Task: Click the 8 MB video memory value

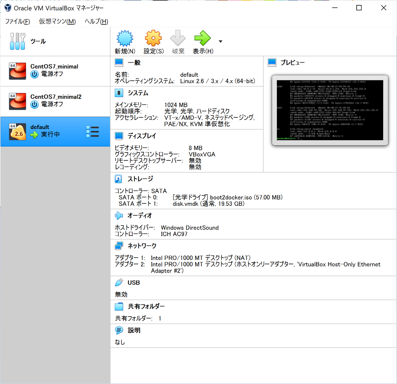Action: [196, 148]
